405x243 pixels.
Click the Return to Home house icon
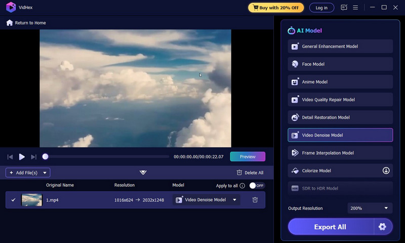tap(10, 23)
